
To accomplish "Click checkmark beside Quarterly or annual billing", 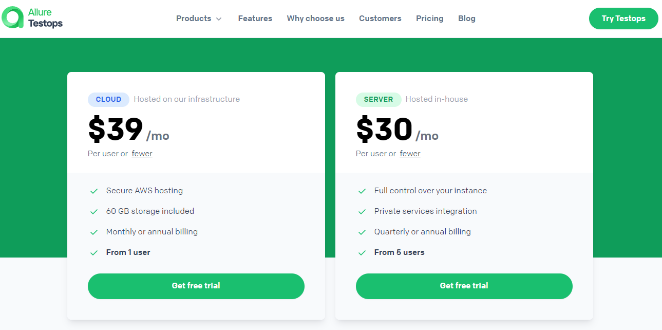I will pyautogui.click(x=362, y=232).
